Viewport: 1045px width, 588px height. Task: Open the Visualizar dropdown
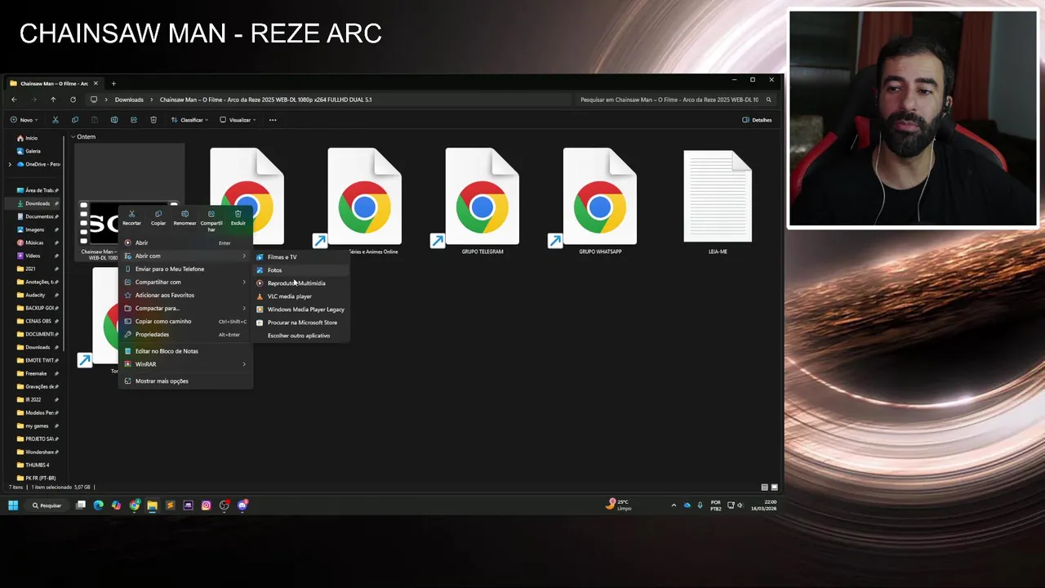[238, 120]
